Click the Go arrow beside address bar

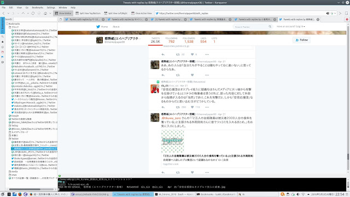tap(340, 13)
